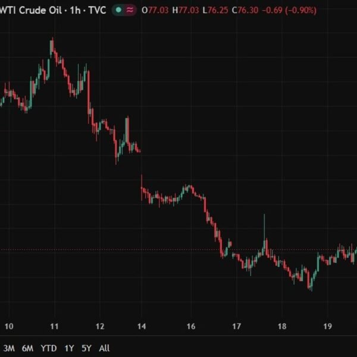Click the open value O77.03

coord(155,10)
